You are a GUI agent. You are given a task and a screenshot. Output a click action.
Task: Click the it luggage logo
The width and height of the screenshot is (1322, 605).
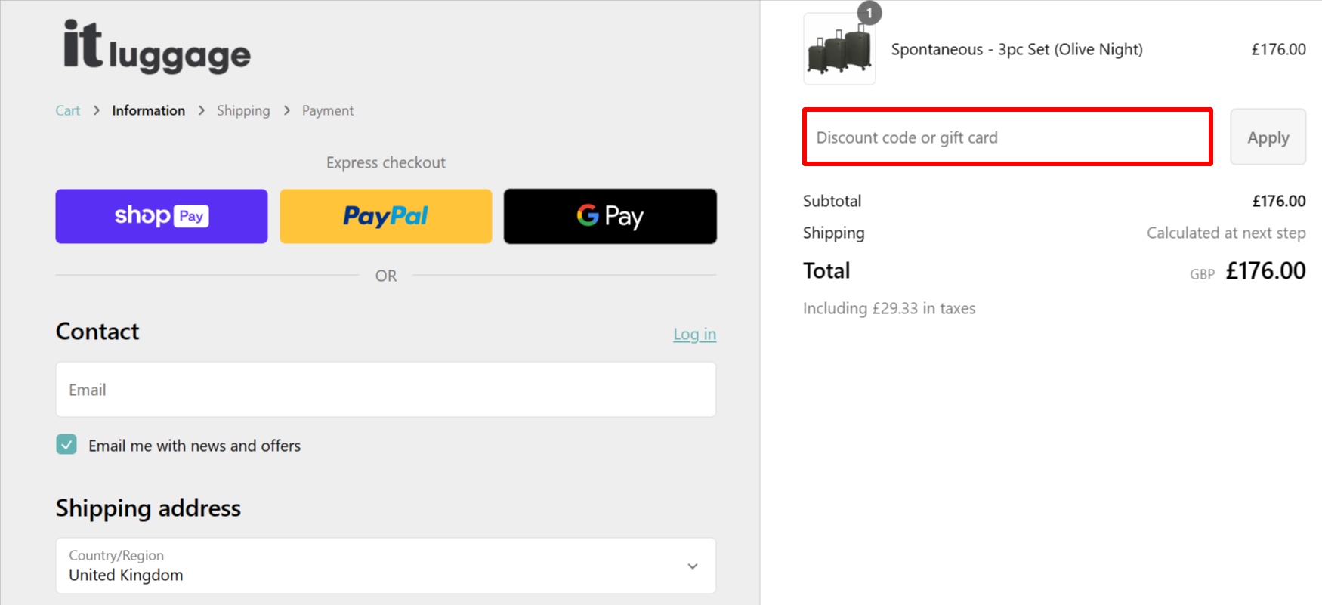point(155,49)
